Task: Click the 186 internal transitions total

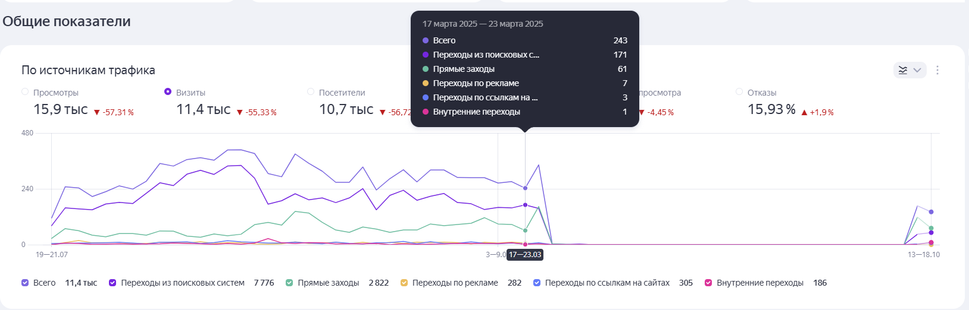Action: [820, 283]
